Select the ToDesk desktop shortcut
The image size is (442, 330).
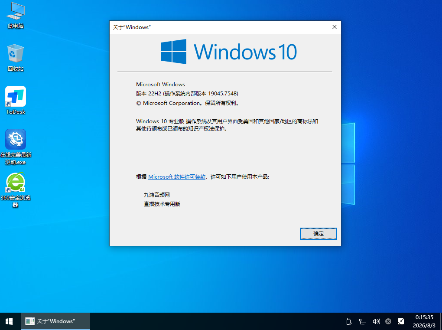click(16, 101)
